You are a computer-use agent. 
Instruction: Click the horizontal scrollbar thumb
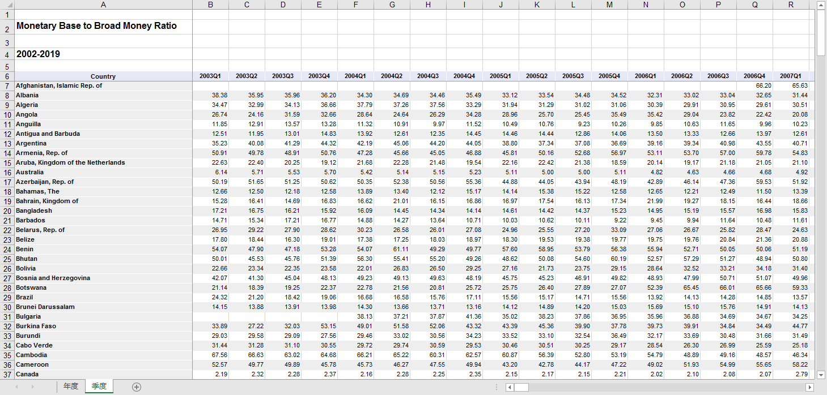pos(521,387)
